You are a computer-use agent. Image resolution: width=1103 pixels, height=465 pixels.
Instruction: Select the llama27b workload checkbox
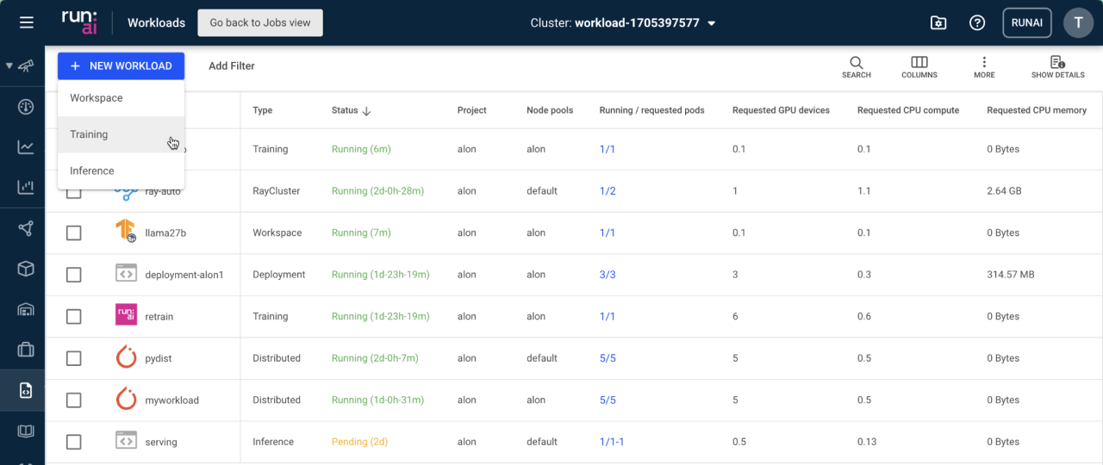74,232
